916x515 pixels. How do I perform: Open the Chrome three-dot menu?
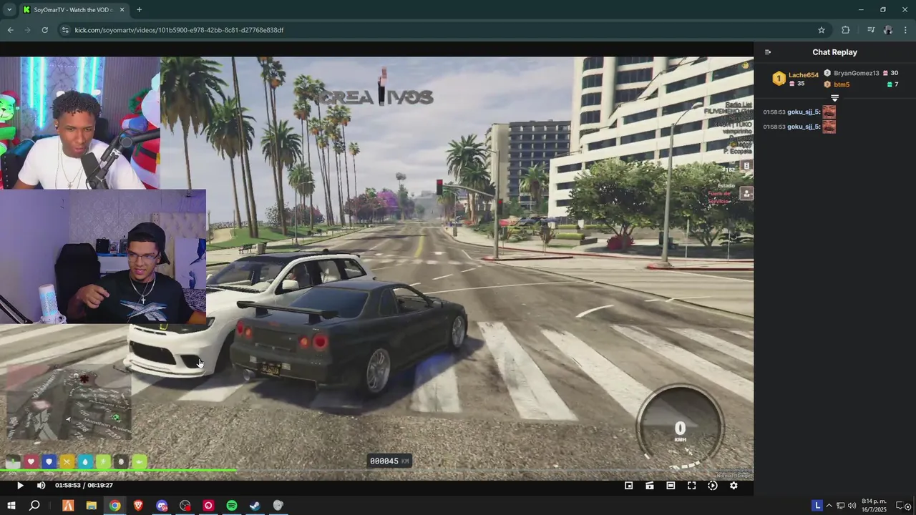click(x=906, y=30)
